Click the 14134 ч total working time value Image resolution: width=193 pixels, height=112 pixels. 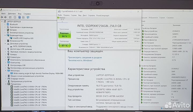click(134, 42)
